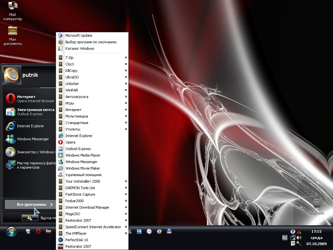Image resolution: width=333 pixels, height=250 pixels.
Task: Click the Microsoft Update shield icon
Action: tap(60, 35)
